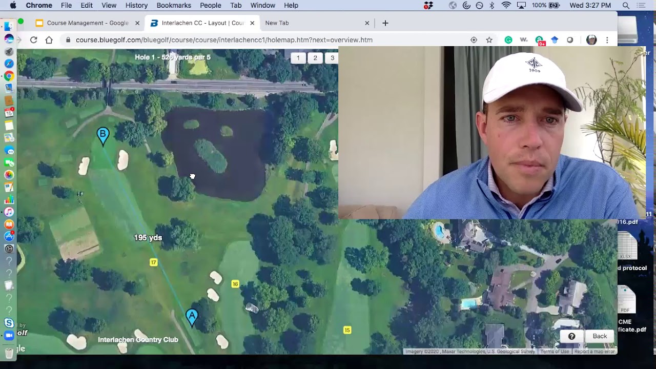Open Trash in the Dock
656x369 pixels.
click(9, 353)
